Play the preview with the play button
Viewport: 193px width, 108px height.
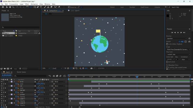pyautogui.click(x=178, y=32)
